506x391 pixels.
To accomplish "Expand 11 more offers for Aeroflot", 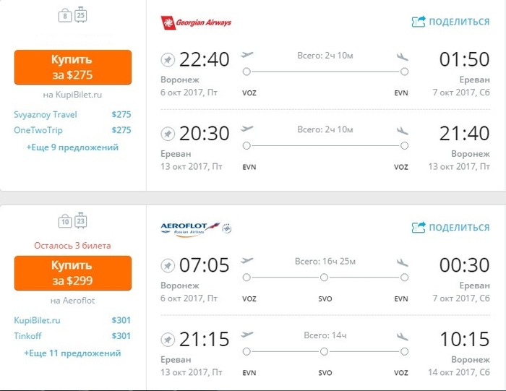I will 72,353.
